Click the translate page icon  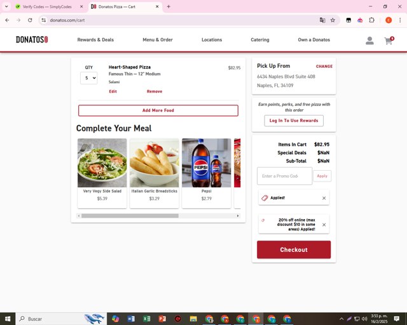(x=322, y=20)
